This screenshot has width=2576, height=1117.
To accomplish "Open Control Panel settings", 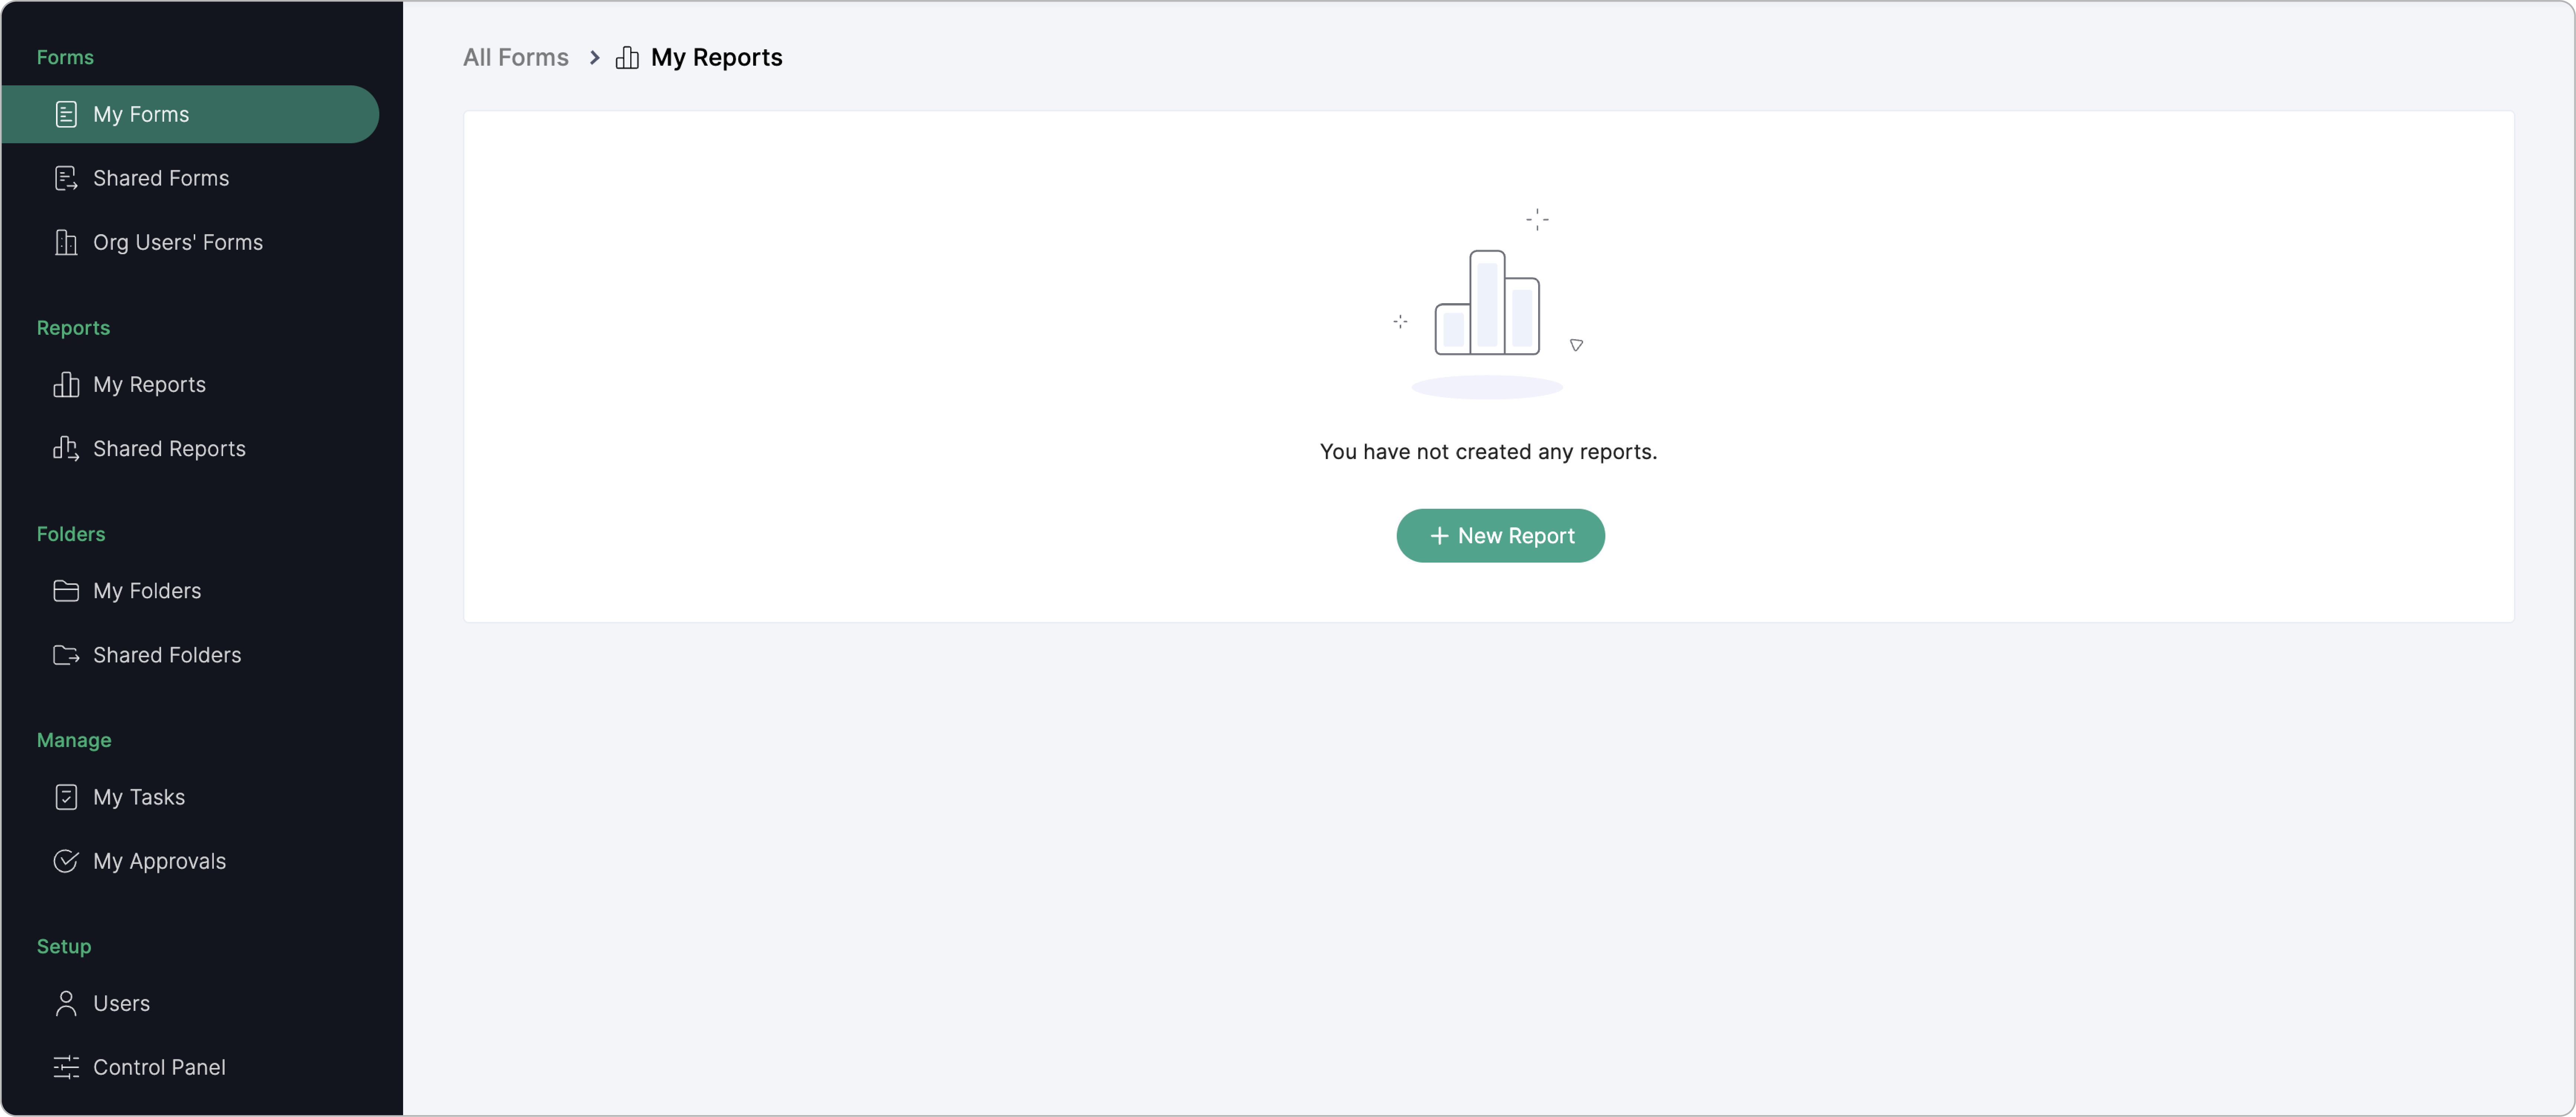I will click(159, 1067).
